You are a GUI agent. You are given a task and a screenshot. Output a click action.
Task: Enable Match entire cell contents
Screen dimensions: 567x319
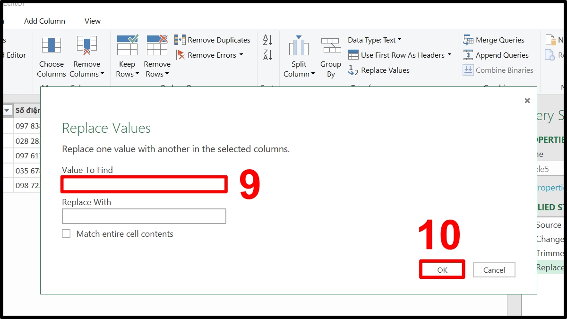click(x=66, y=233)
